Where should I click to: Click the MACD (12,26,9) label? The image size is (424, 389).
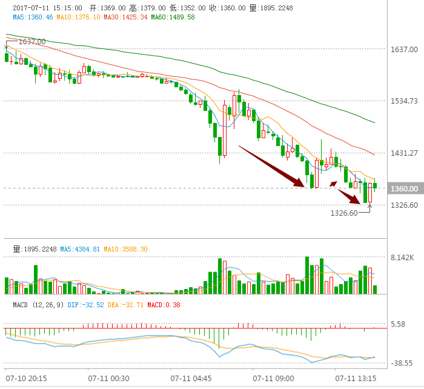pos(38,305)
